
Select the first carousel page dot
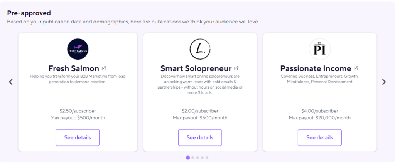pyautogui.click(x=188, y=157)
